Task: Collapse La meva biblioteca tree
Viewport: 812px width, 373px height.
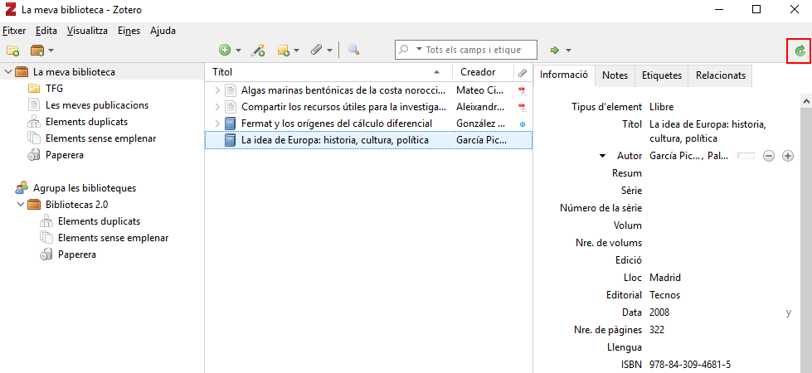Action: point(7,72)
